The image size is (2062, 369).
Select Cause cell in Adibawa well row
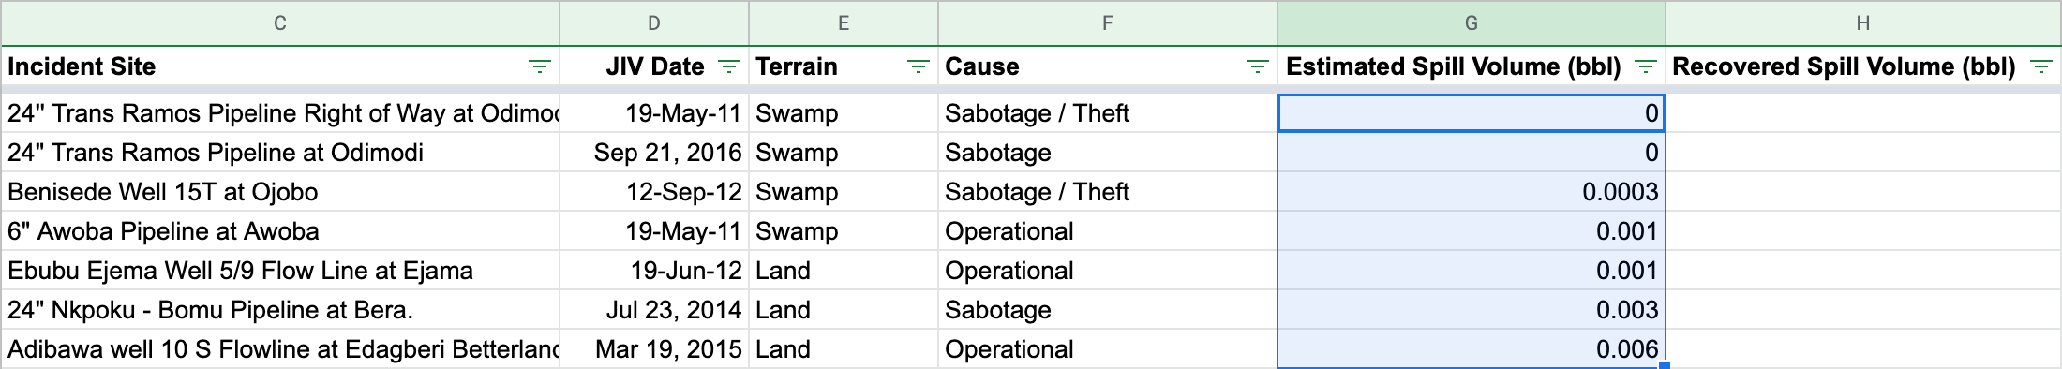[1108, 349]
